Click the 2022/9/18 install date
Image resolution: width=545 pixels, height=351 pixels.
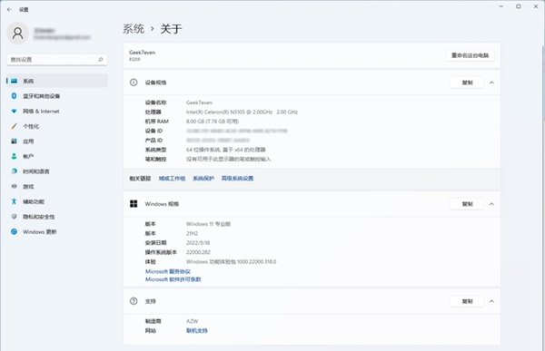pos(198,243)
